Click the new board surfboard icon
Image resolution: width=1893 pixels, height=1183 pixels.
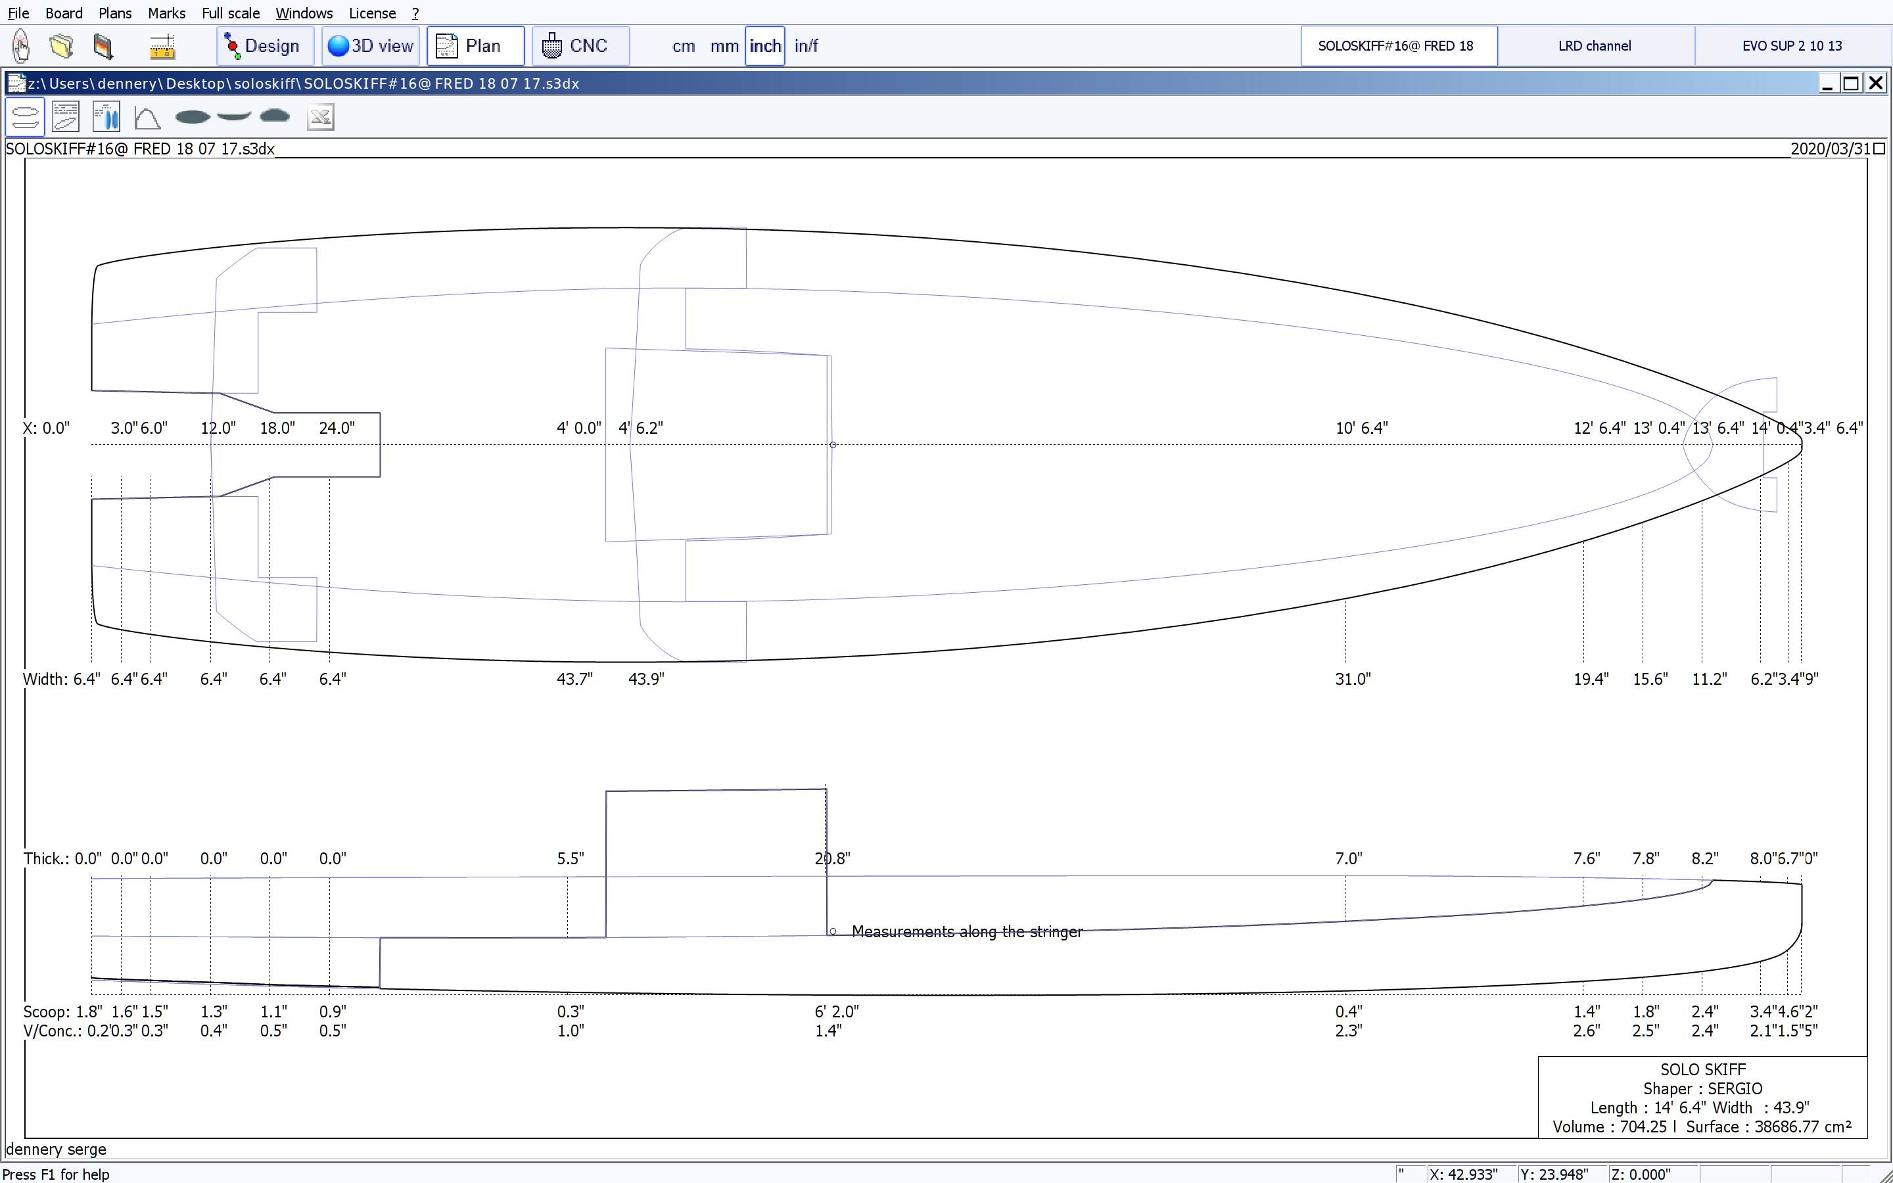pos(21,46)
